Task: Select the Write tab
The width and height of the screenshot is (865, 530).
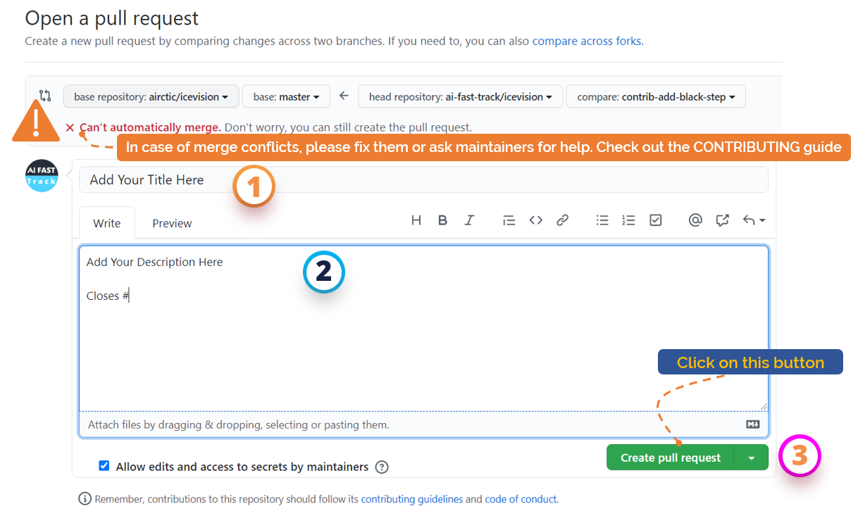Action: coord(107,223)
